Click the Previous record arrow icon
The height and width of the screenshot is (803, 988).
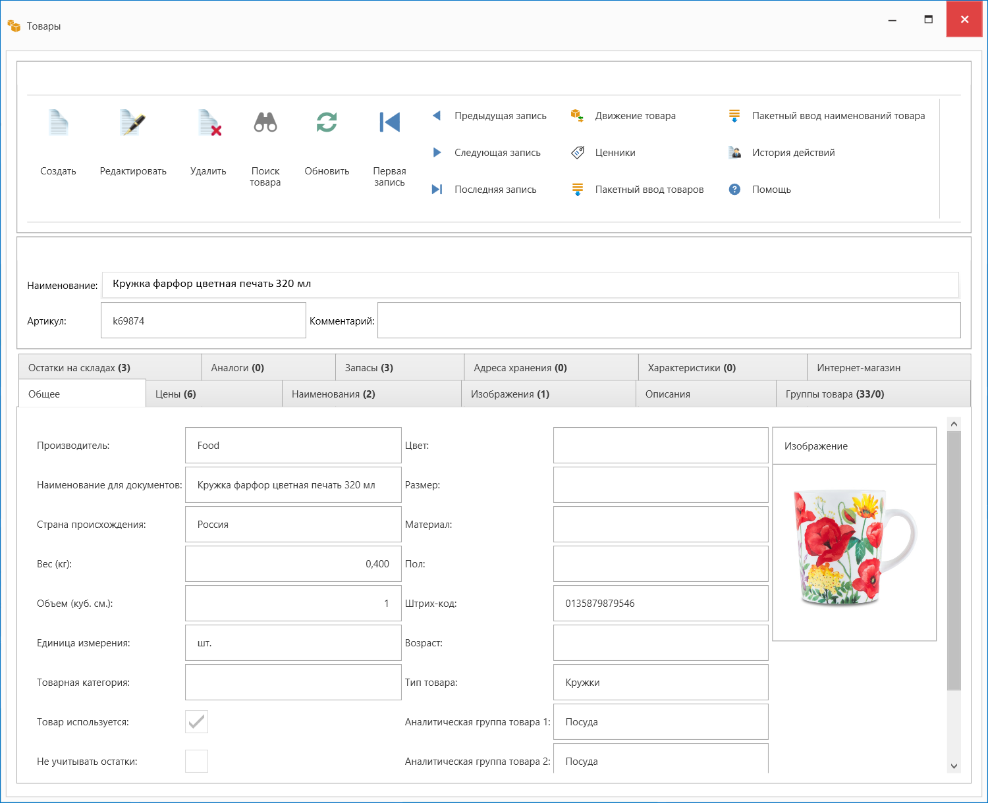(436, 116)
